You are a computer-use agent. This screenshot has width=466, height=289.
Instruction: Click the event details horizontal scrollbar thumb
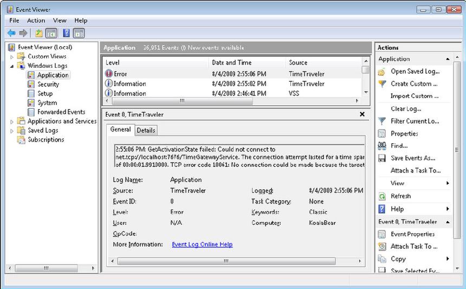226,261
